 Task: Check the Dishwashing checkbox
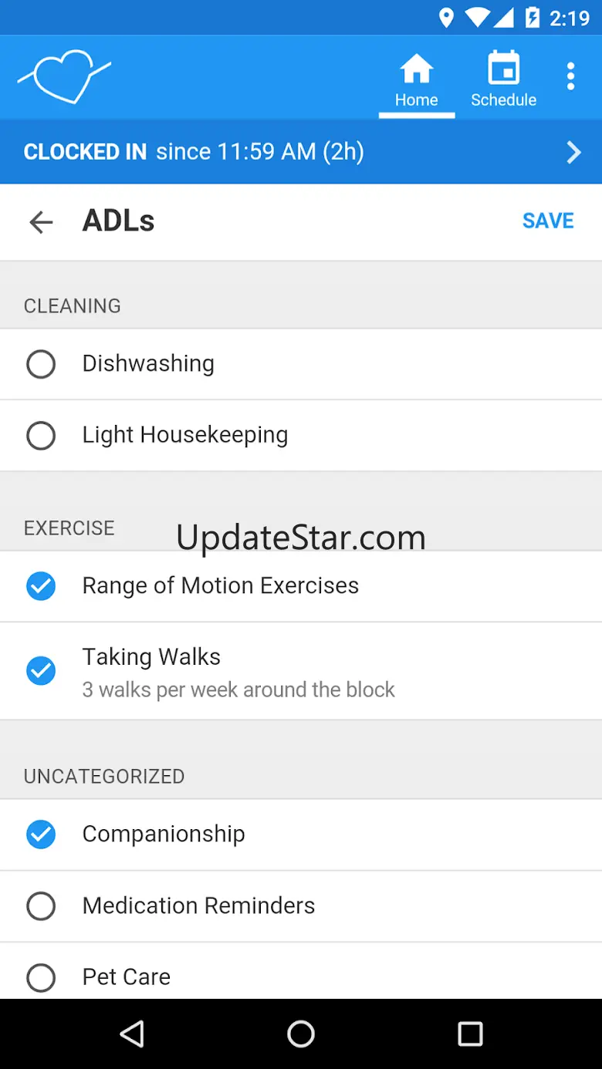click(41, 364)
